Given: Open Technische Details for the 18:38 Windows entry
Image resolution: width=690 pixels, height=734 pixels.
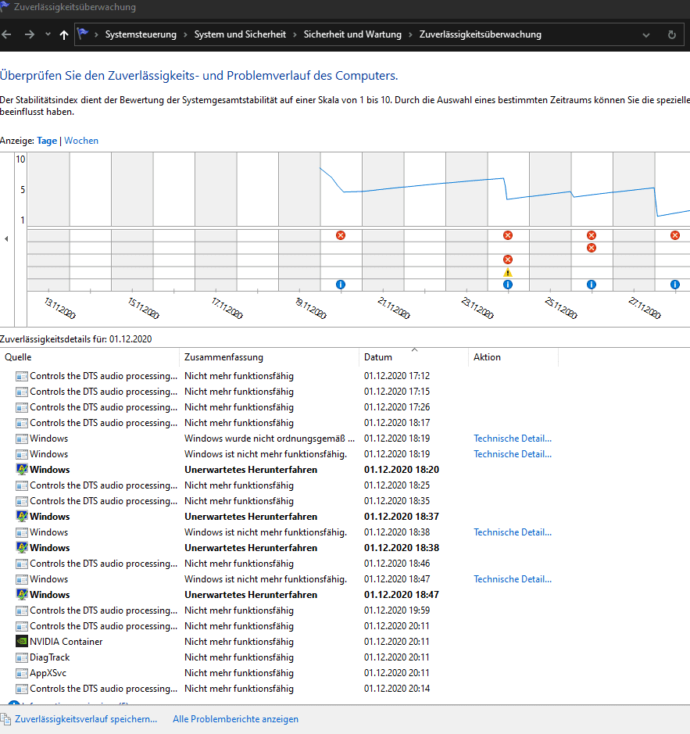Looking at the screenshot, I should tap(513, 532).
